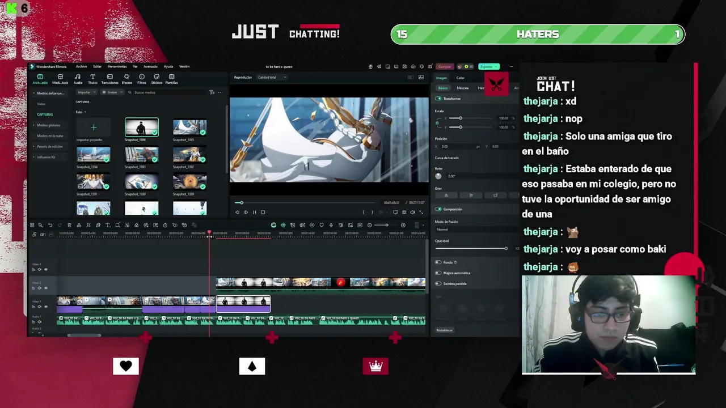Click the preview volume speaker icon
Screen dimensions: 726x408
click(x=412, y=212)
